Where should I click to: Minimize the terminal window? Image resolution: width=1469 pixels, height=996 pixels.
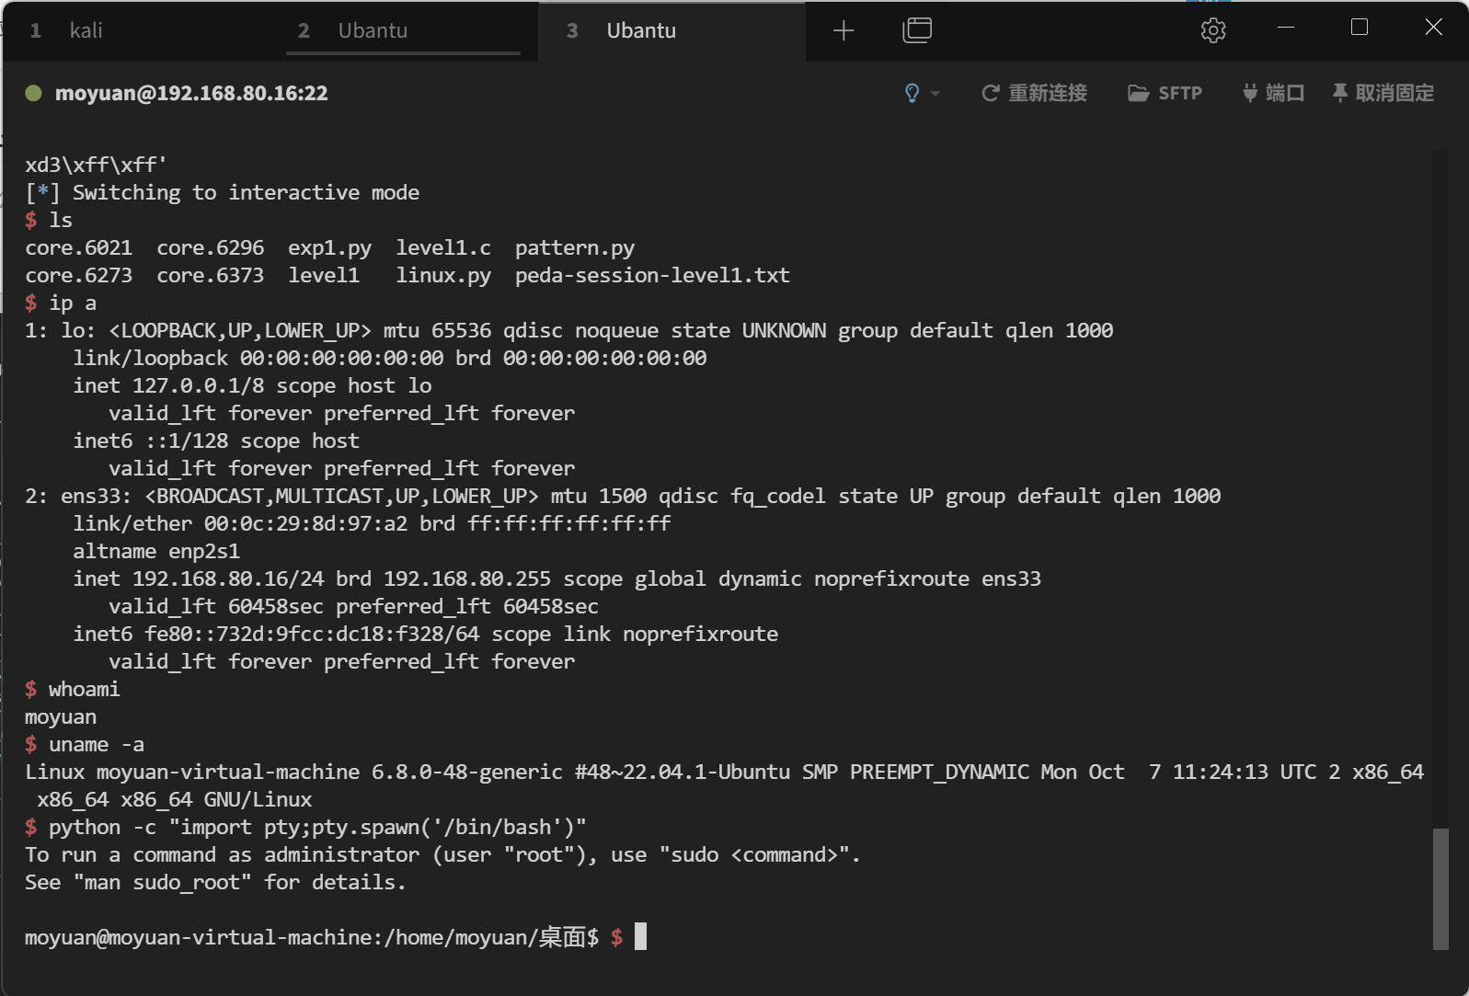pos(1286,28)
